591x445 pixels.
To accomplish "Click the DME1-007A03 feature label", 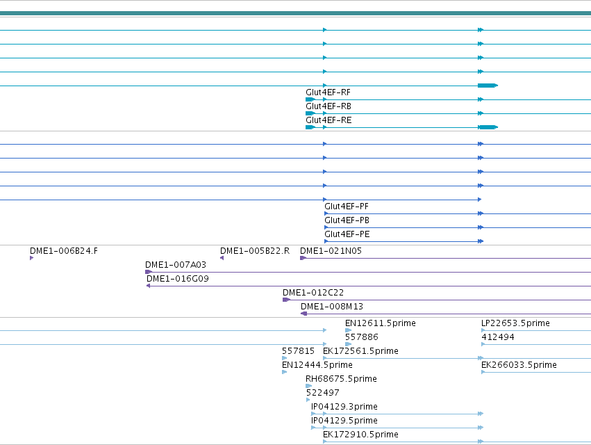I will (x=176, y=265).
